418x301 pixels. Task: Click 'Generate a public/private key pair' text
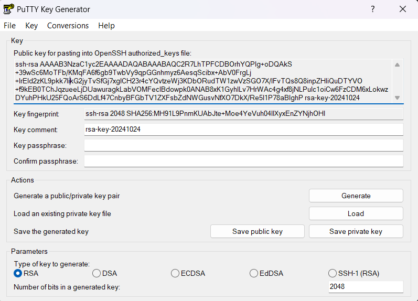67,196
